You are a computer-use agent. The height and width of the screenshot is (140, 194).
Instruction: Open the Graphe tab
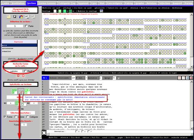coord(140,3)
